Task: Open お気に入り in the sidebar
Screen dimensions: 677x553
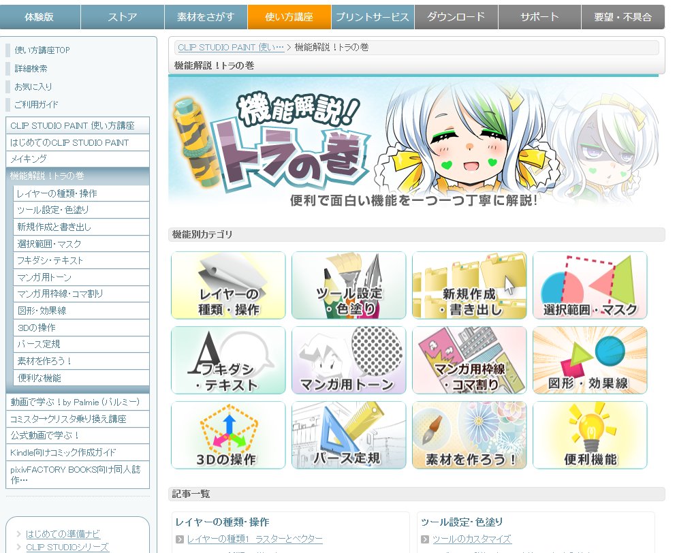Action: coord(33,86)
